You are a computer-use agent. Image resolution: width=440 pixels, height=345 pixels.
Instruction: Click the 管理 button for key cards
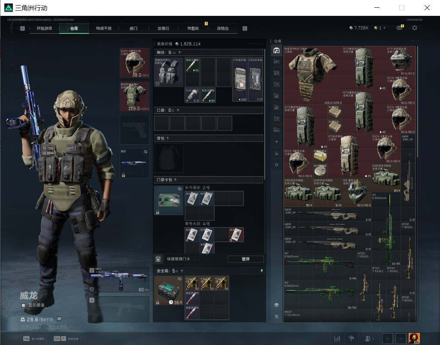(x=246, y=259)
